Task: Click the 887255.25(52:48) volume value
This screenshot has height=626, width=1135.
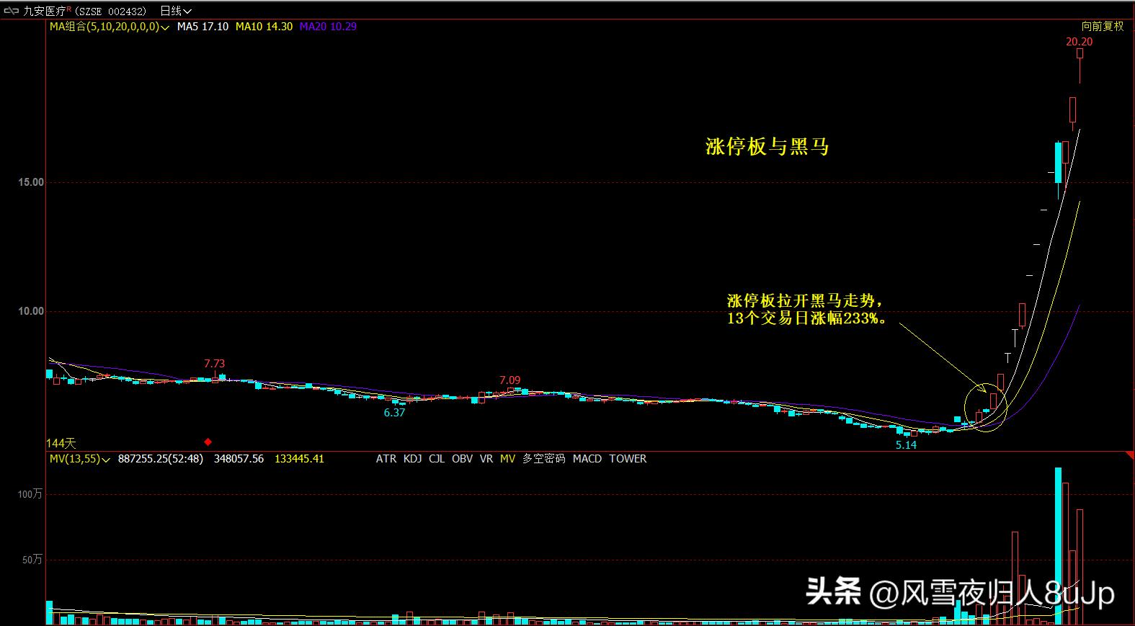Action: (x=161, y=459)
